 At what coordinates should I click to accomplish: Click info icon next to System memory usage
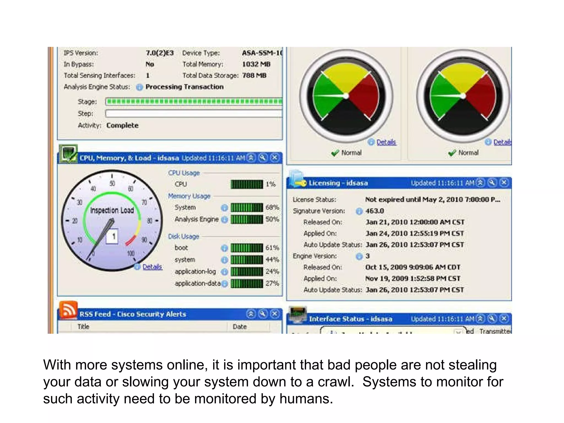click(x=224, y=208)
